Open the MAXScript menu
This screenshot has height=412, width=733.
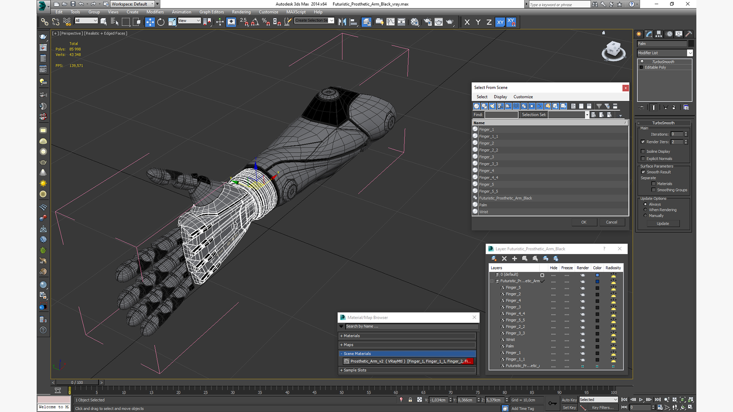pos(296,12)
